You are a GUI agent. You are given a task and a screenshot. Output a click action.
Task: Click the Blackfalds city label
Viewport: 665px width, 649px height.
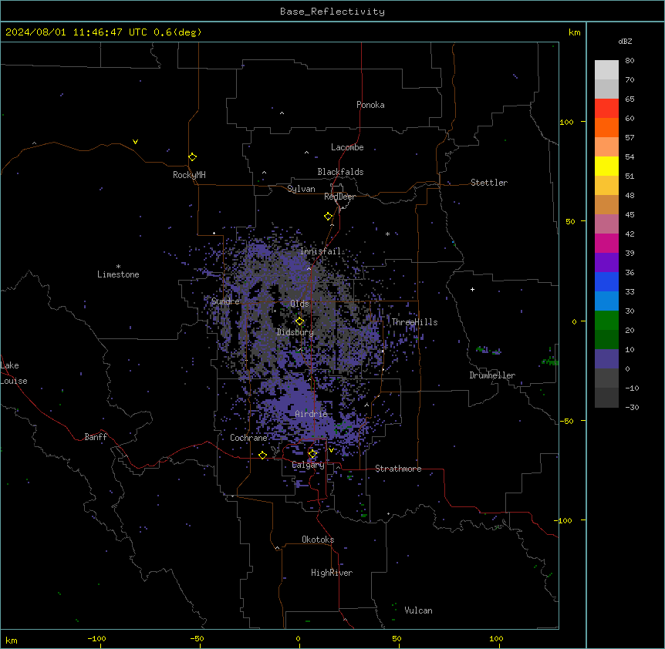[x=340, y=172]
